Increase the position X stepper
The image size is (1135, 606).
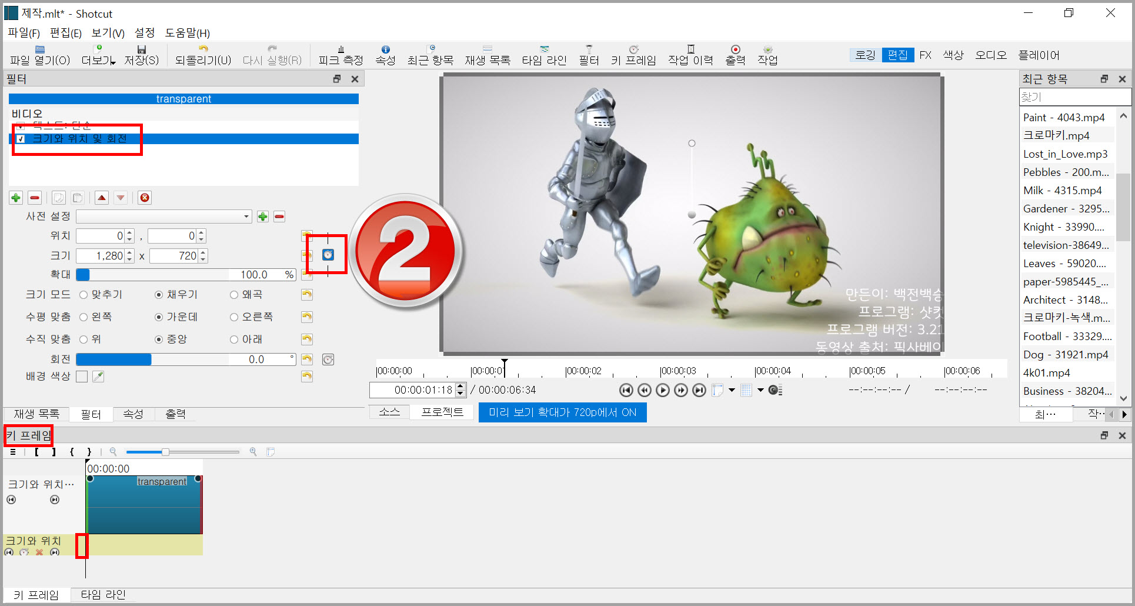pos(129,233)
